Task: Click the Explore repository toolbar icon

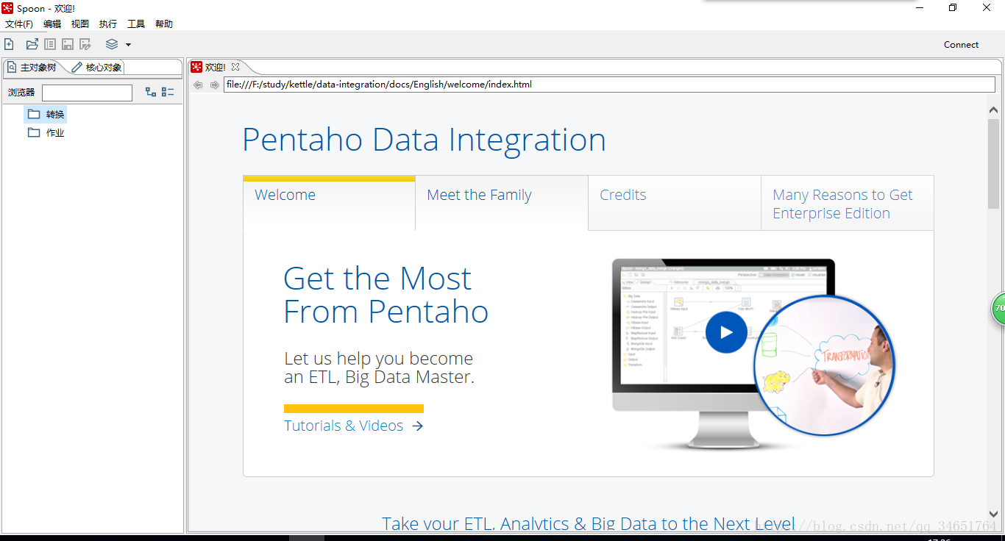Action: 50,44
